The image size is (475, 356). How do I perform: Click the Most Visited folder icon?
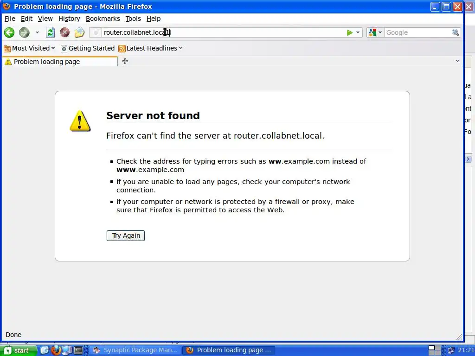pos(7,48)
